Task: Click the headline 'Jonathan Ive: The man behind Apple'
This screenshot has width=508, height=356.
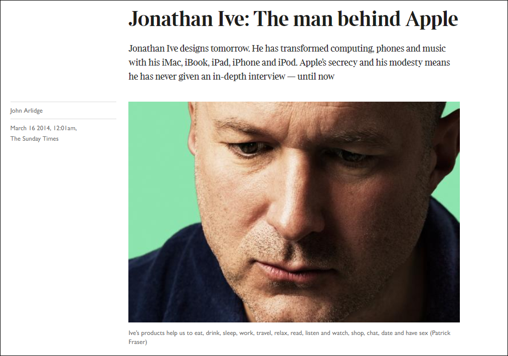Action: pyautogui.click(x=293, y=19)
